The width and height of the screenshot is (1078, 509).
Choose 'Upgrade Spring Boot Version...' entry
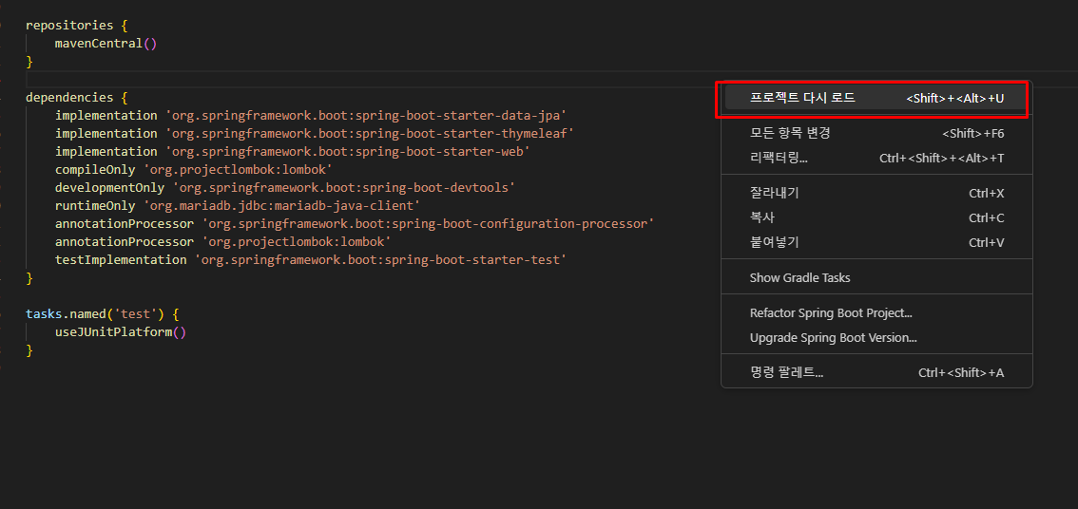pyautogui.click(x=876, y=338)
